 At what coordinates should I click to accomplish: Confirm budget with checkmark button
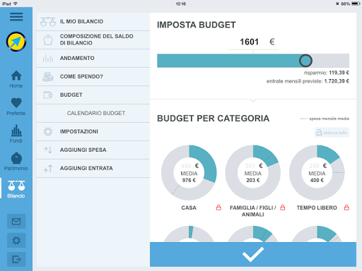tap(253, 254)
